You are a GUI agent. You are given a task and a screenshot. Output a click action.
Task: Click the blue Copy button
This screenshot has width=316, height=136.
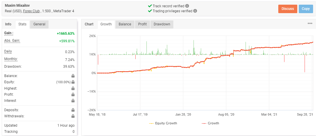(x=306, y=9)
